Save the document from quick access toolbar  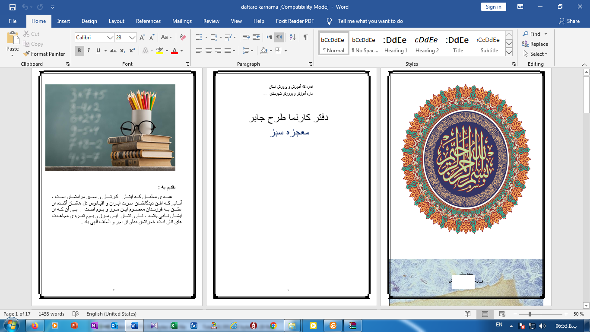coord(12,7)
